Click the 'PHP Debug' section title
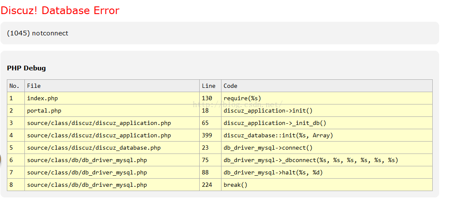 26,68
